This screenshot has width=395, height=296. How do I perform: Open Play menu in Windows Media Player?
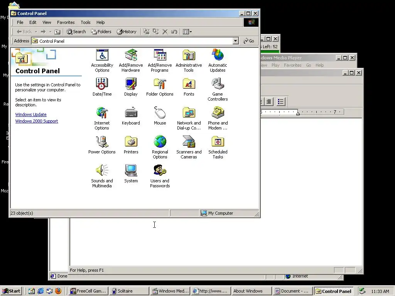point(275,65)
